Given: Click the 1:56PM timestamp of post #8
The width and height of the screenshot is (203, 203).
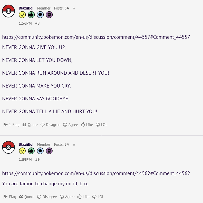Looking at the screenshot, I should 25,23.
